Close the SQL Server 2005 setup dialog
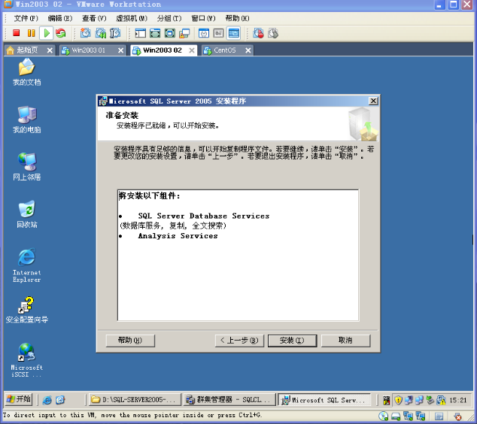The height and width of the screenshot is (424, 477). tap(373, 101)
